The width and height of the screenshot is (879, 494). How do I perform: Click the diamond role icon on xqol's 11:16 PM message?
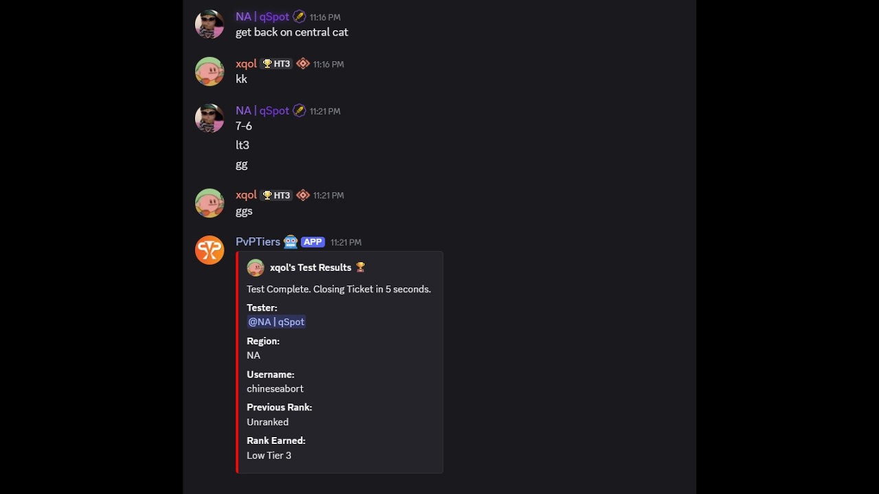[303, 64]
